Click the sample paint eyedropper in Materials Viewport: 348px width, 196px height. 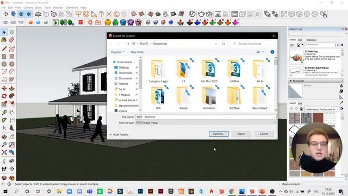341,102
